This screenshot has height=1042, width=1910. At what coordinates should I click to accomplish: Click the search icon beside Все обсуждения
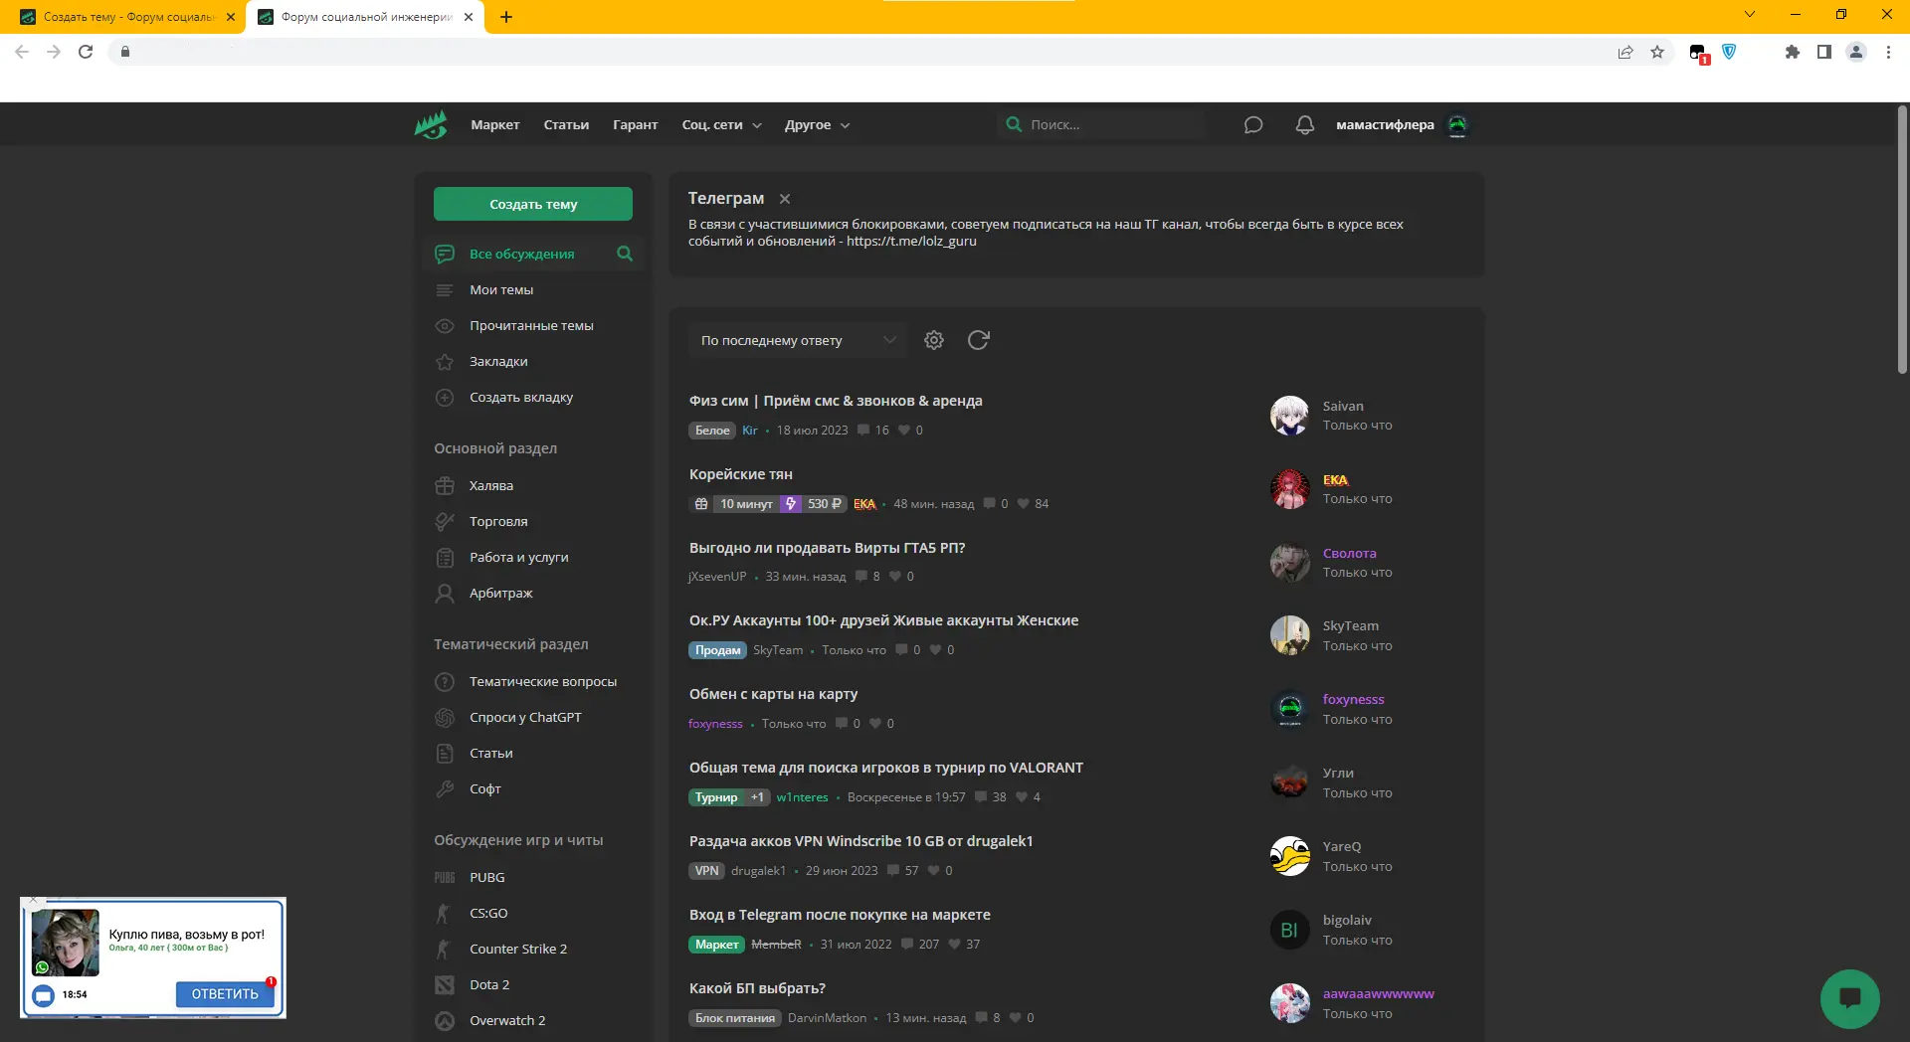point(625,254)
